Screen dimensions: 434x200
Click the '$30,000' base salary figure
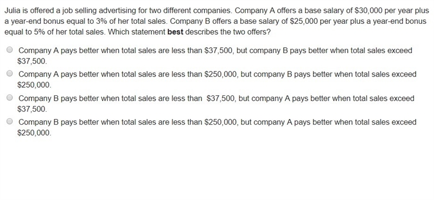pyautogui.click(x=367, y=11)
